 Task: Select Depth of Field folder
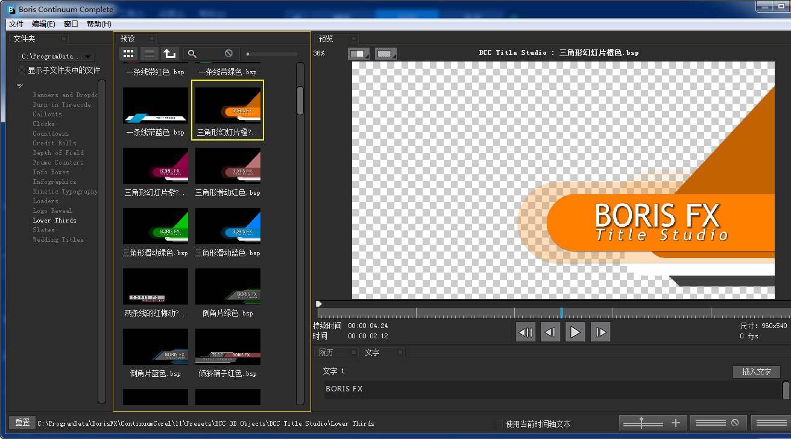58,153
